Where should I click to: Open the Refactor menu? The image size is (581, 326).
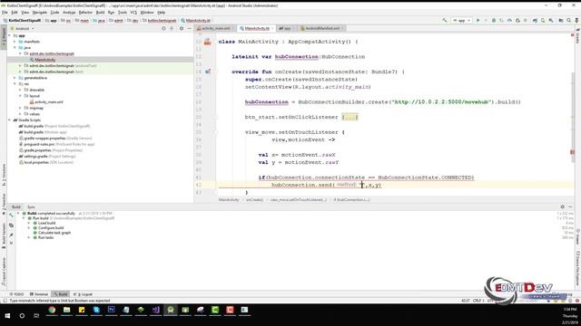85,12
